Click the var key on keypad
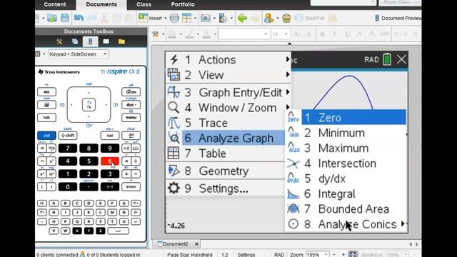The height and width of the screenshot is (257, 457). tap(110, 136)
